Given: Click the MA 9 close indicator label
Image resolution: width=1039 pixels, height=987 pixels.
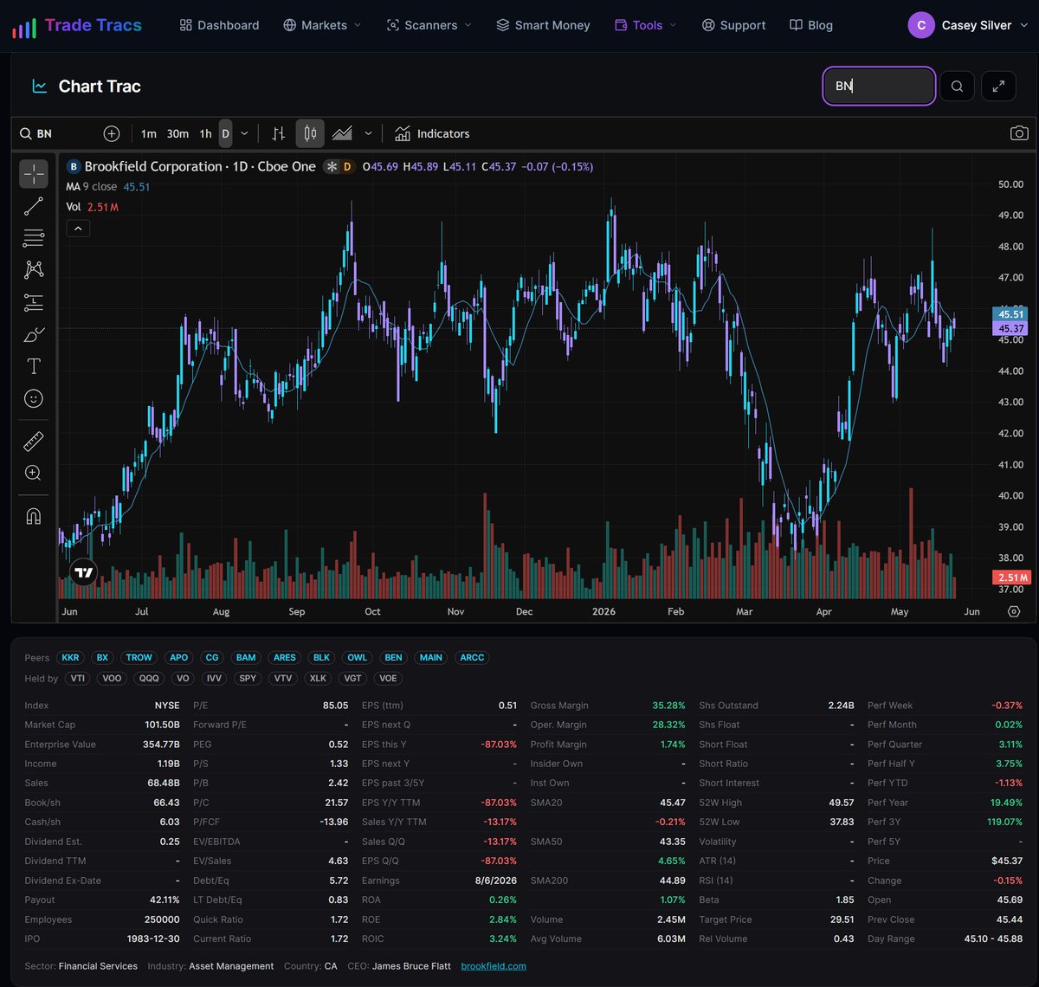Looking at the screenshot, I should tap(91, 186).
